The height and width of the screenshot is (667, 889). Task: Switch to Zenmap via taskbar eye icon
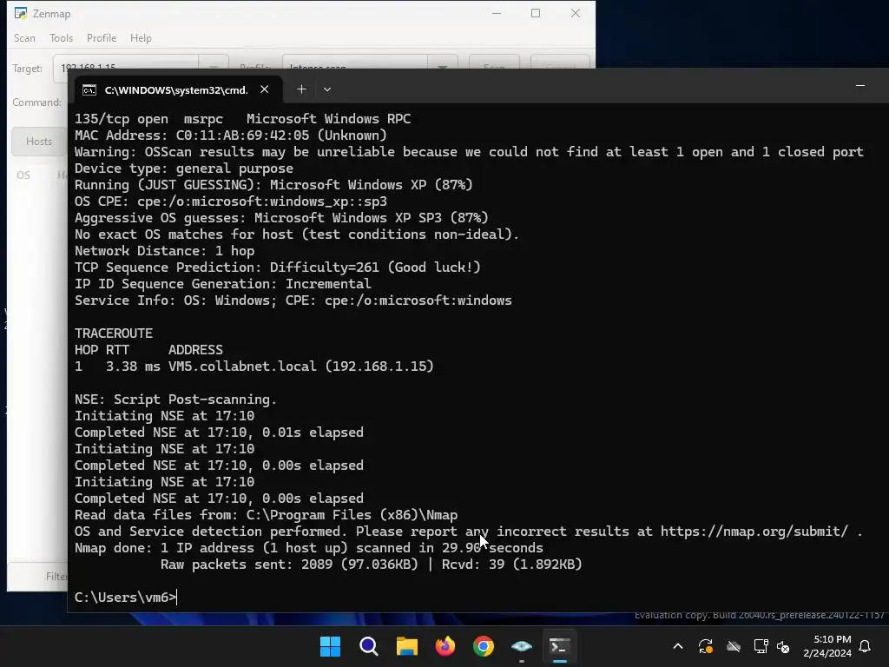[522, 646]
